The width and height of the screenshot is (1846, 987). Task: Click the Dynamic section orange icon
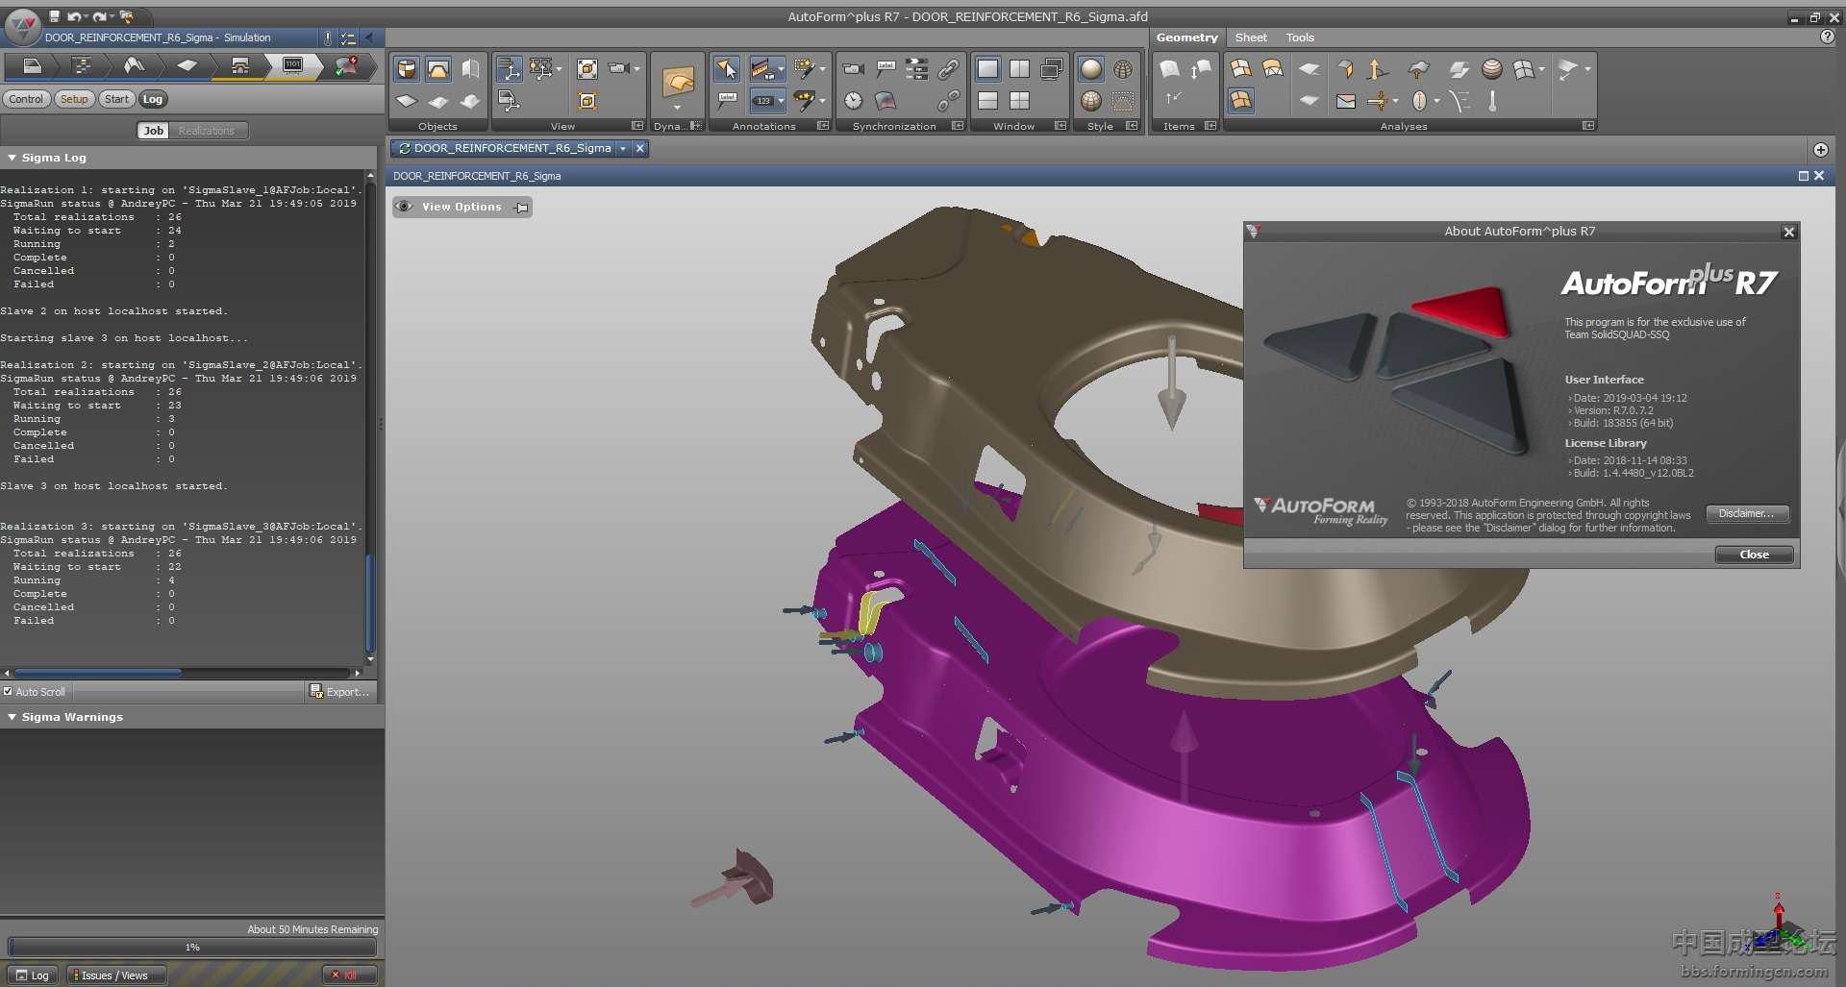pyautogui.click(x=678, y=85)
